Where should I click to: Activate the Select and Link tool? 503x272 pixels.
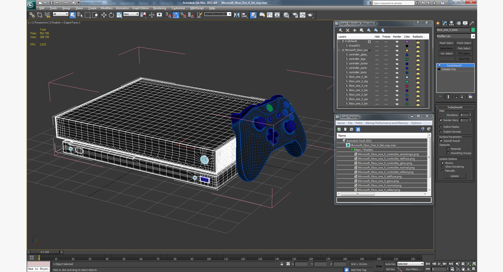pos(32,15)
